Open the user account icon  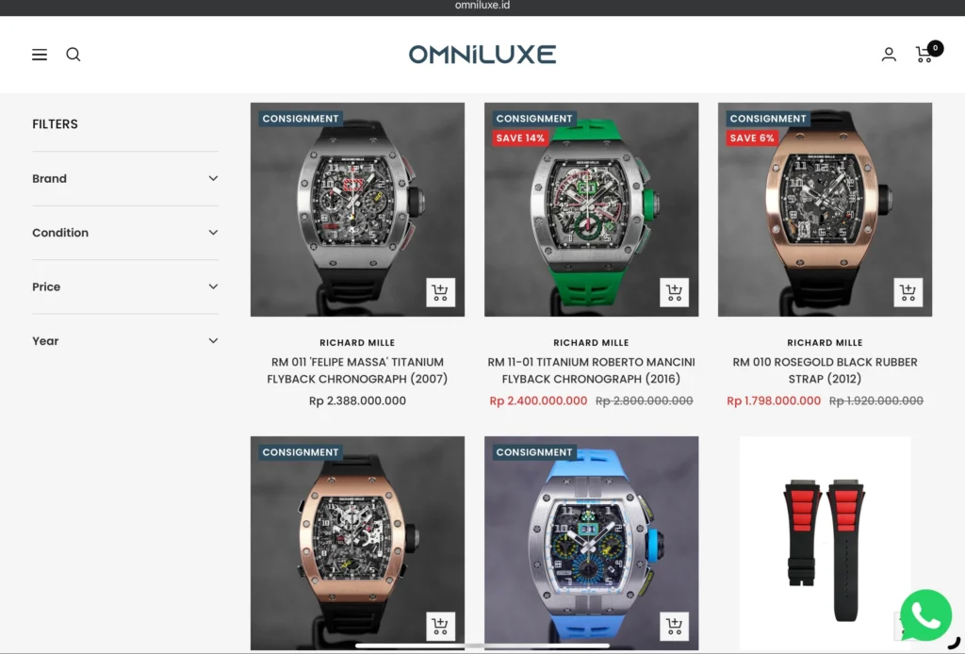[x=888, y=55]
